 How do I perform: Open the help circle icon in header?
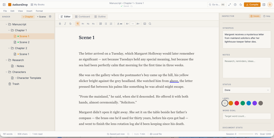(235, 4)
